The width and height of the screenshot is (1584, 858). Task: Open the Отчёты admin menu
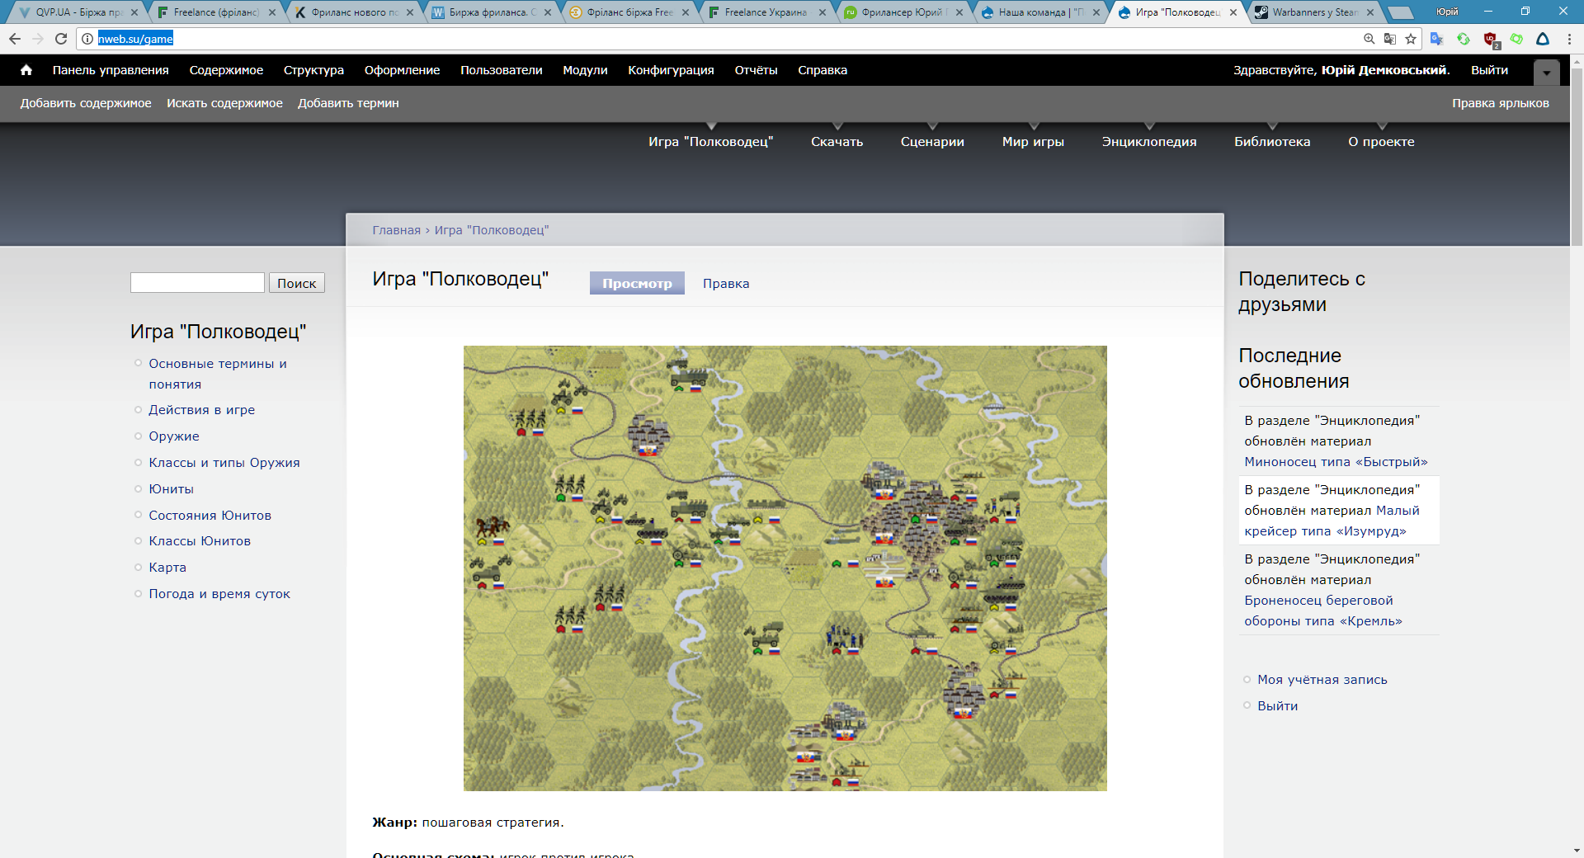[756, 70]
